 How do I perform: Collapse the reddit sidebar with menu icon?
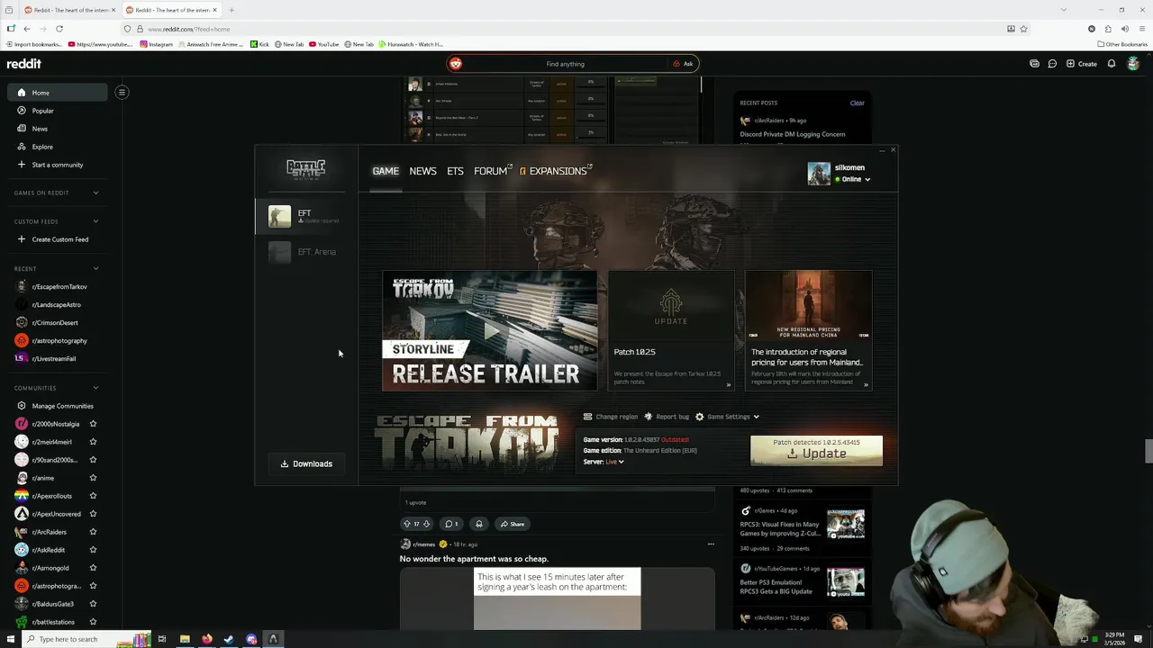(x=122, y=92)
